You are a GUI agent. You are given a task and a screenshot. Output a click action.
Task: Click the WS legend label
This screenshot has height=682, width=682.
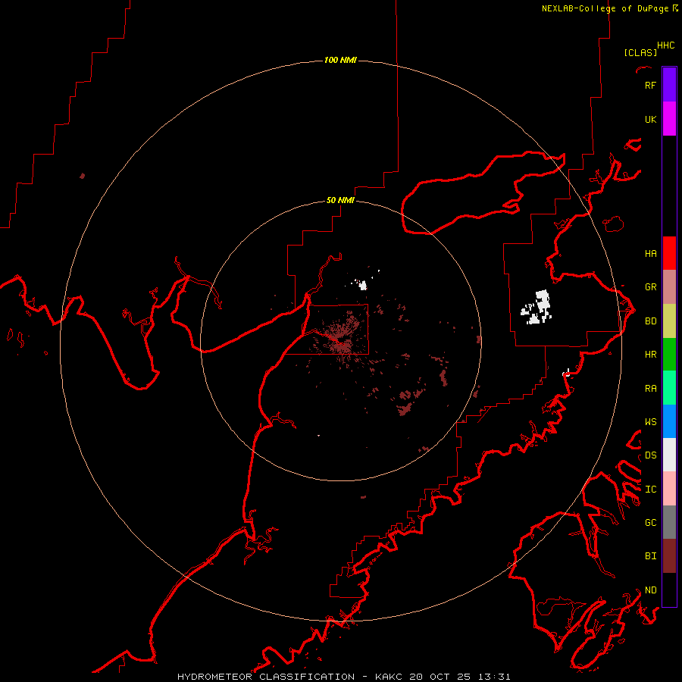(x=650, y=422)
